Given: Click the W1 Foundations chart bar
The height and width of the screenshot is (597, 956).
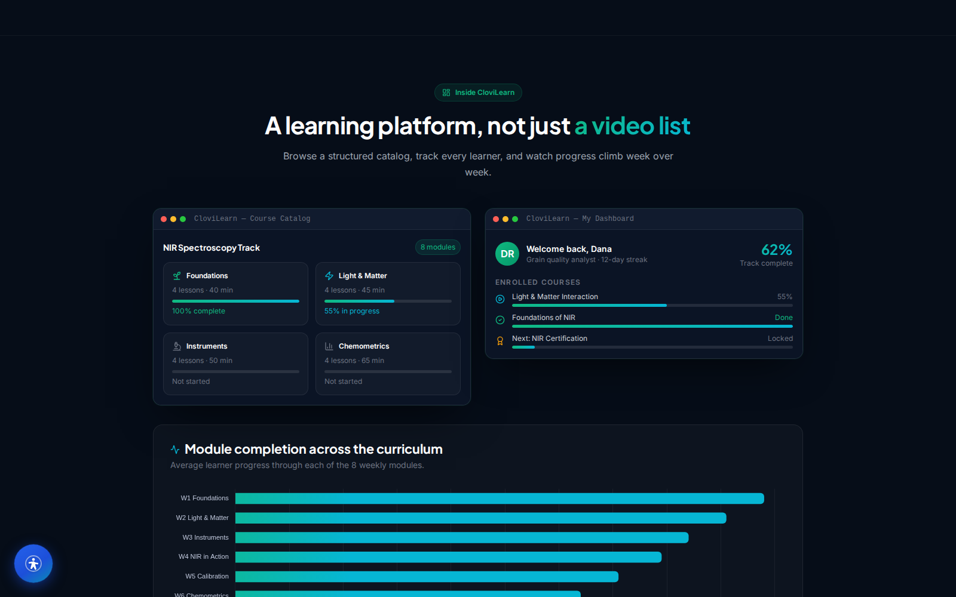Looking at the screenshot, I should [x=500, y=498].
